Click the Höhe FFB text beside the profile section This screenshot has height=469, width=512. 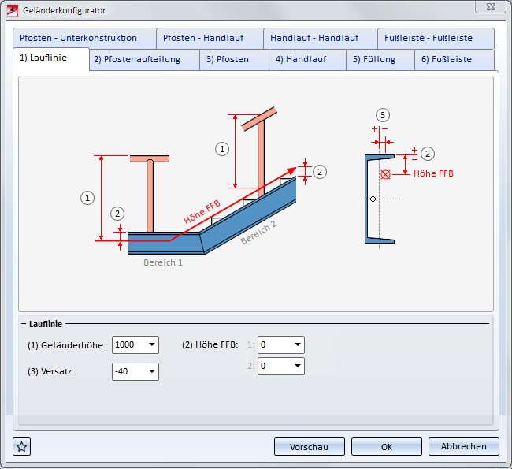coord(433,173)
